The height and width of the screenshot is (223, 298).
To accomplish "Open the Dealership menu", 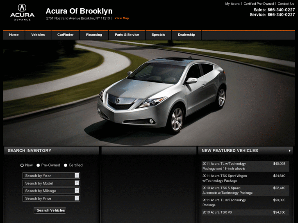I will 186,35.
